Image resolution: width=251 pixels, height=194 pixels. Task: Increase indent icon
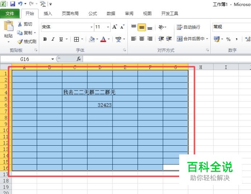click(x=169, y=39)
